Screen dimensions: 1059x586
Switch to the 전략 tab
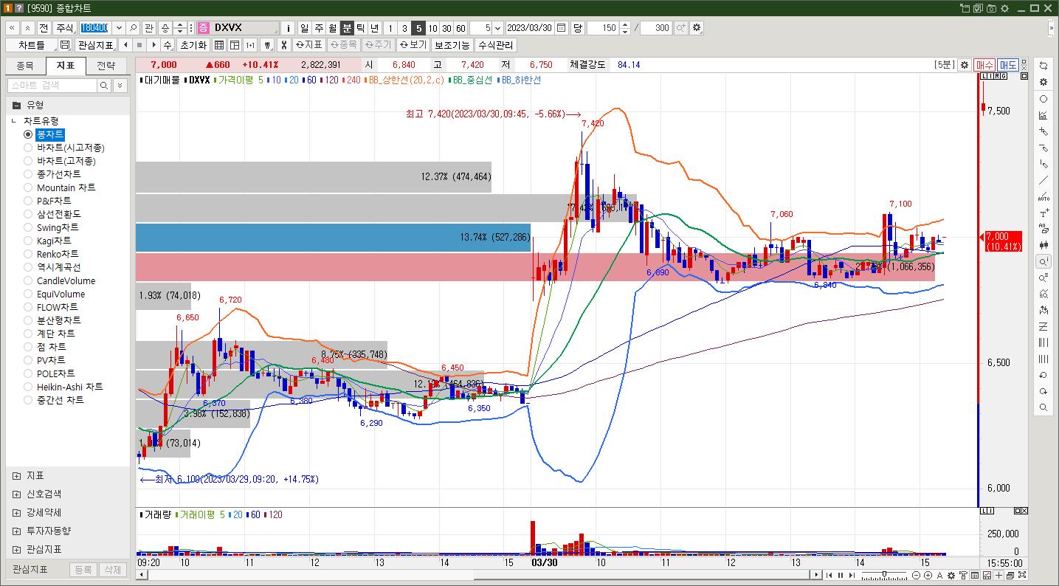pos(106,66)
